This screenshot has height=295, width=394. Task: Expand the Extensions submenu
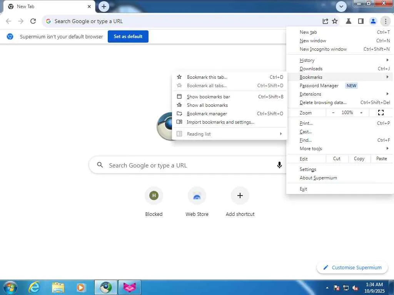coord(340,94)
